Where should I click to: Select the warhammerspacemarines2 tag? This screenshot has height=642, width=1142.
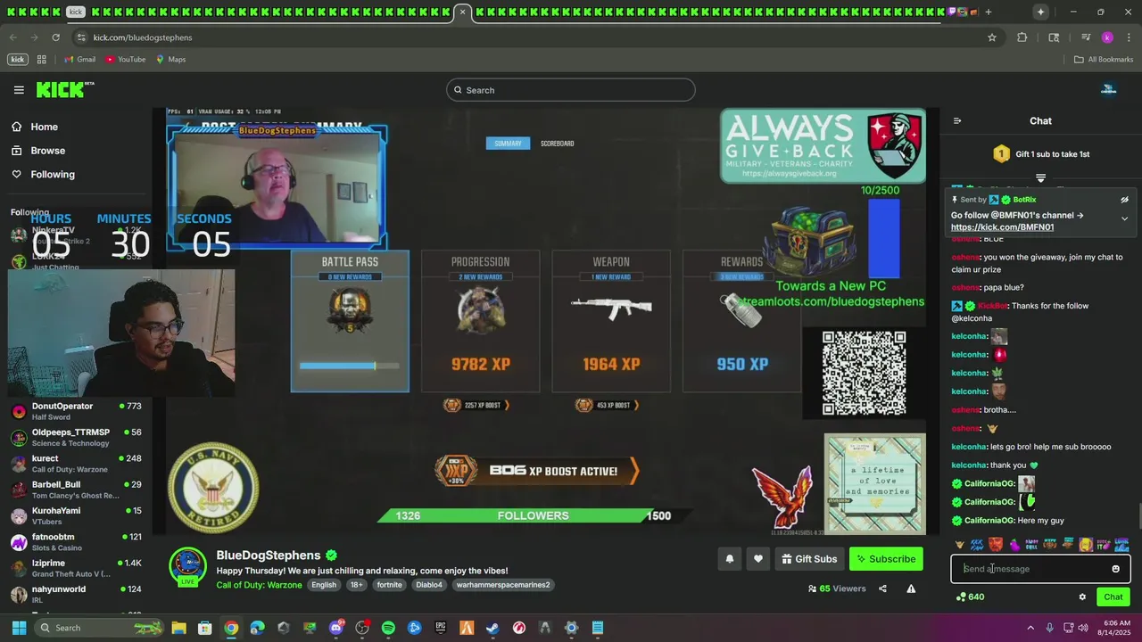click(503, 585)
